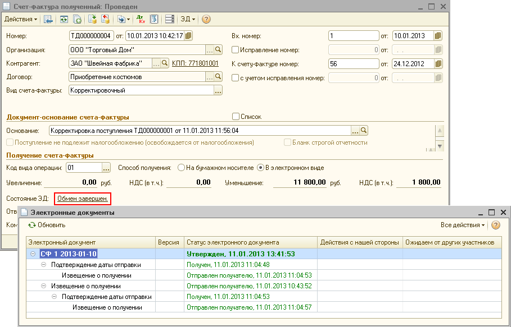Click the Дт/Кт postings icon

140,19
